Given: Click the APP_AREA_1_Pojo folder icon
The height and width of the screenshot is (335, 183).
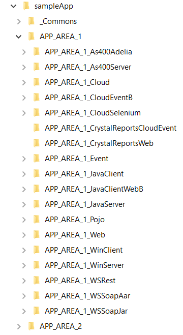Looking at the screenshot, I should point(37,220).
